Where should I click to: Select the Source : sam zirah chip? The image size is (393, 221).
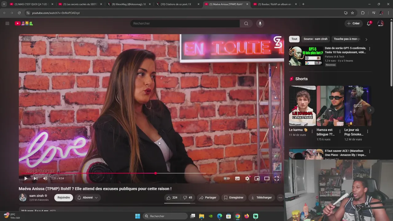(x=315, y=39)
